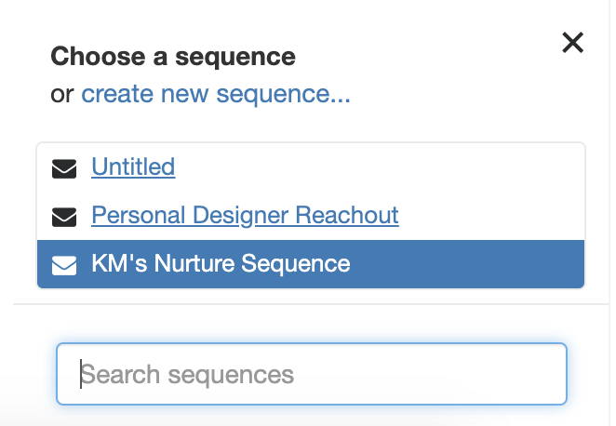Click the word or before the create link

pos(62,95)
